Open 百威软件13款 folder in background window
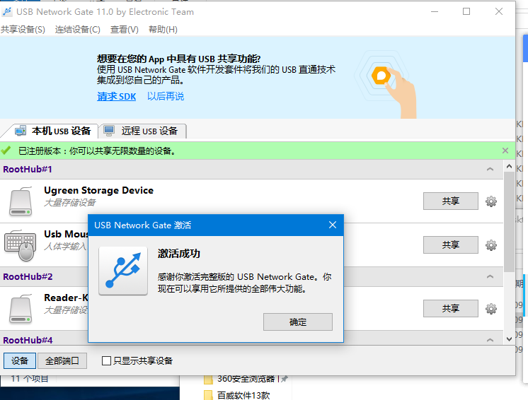 click(x=237, y=395)
